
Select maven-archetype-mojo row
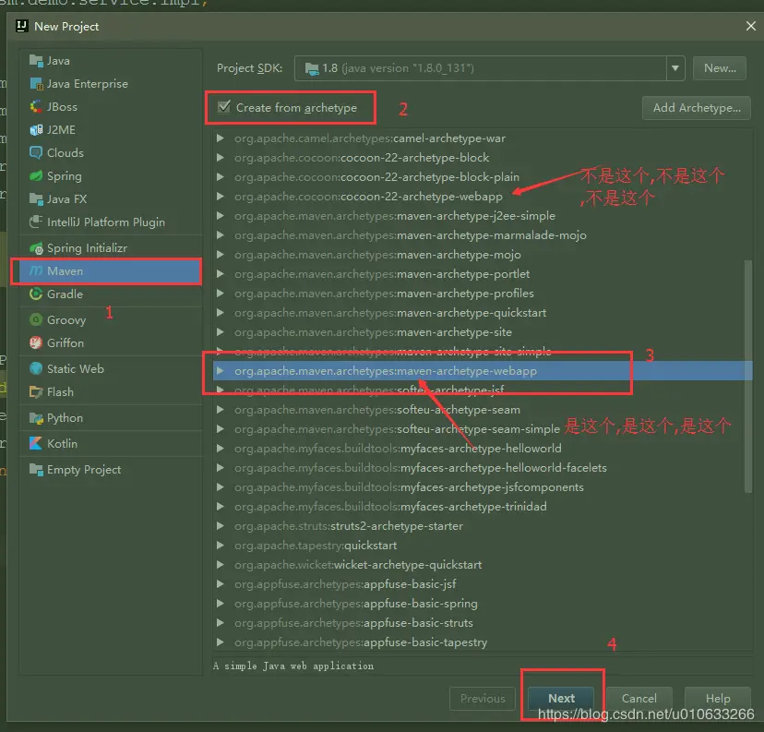click(483, 255)
